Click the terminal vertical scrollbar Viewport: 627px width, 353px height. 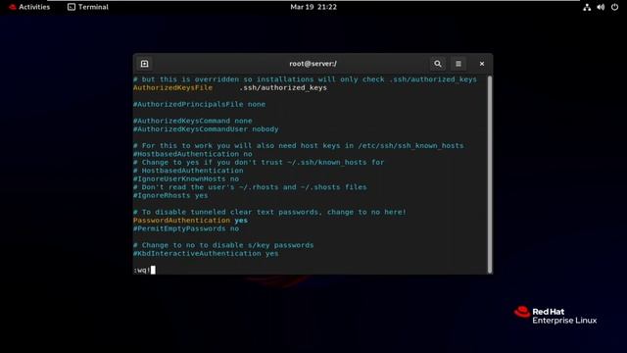[490, 175]
